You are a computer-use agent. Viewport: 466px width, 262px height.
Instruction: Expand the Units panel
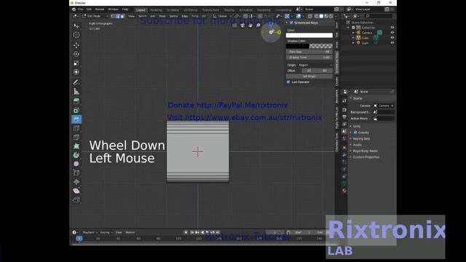click(x=356, y=126)
